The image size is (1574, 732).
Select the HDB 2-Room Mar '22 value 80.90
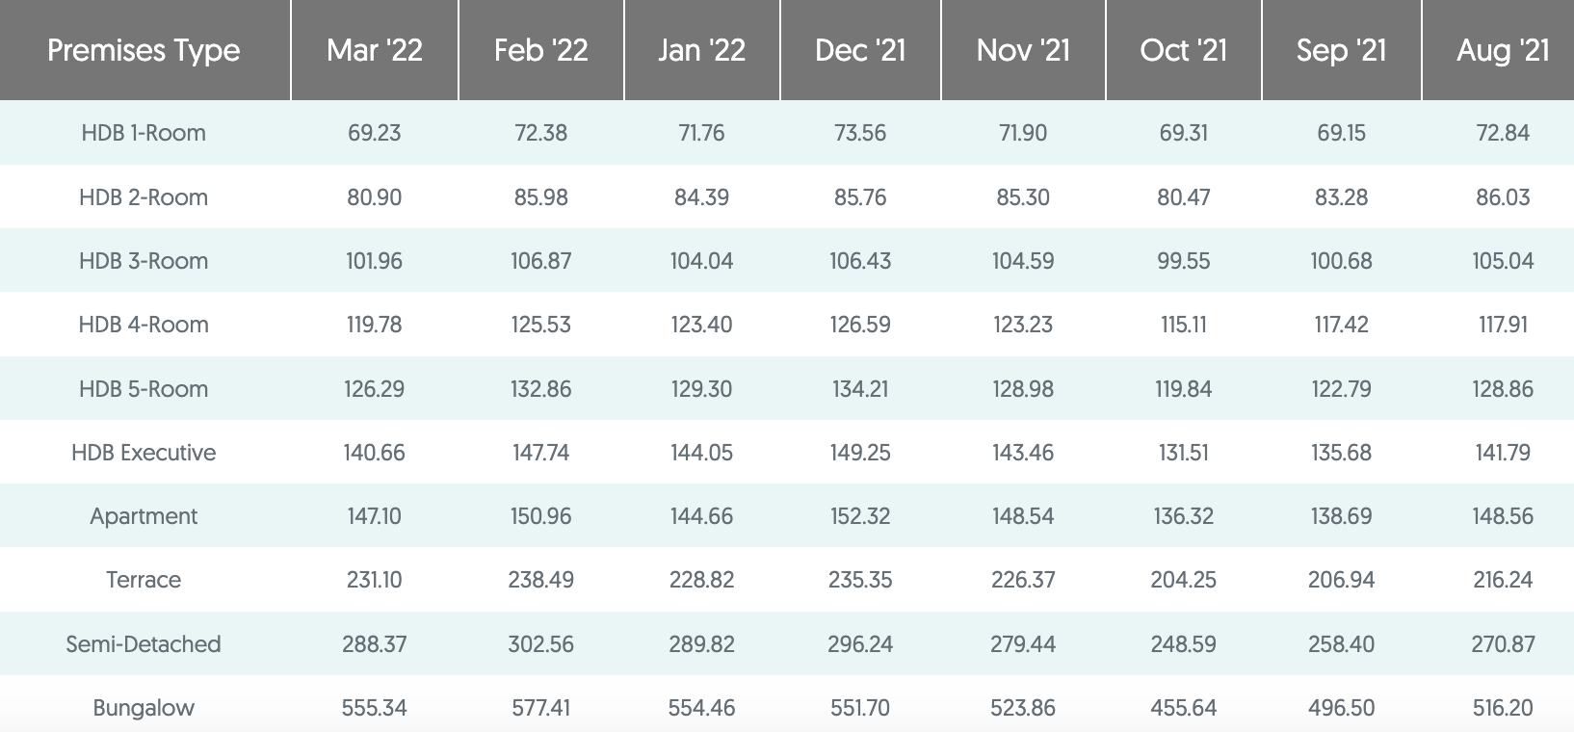[x=375, y=197]
